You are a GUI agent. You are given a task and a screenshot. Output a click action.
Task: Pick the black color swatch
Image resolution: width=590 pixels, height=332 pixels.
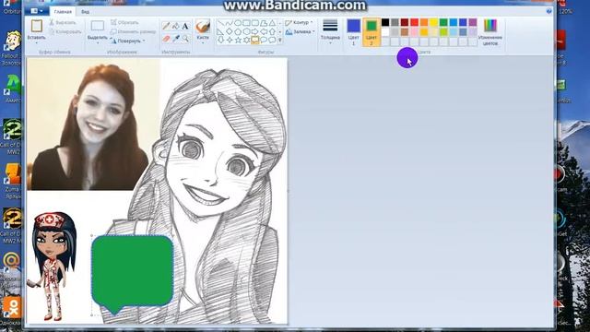385,22
